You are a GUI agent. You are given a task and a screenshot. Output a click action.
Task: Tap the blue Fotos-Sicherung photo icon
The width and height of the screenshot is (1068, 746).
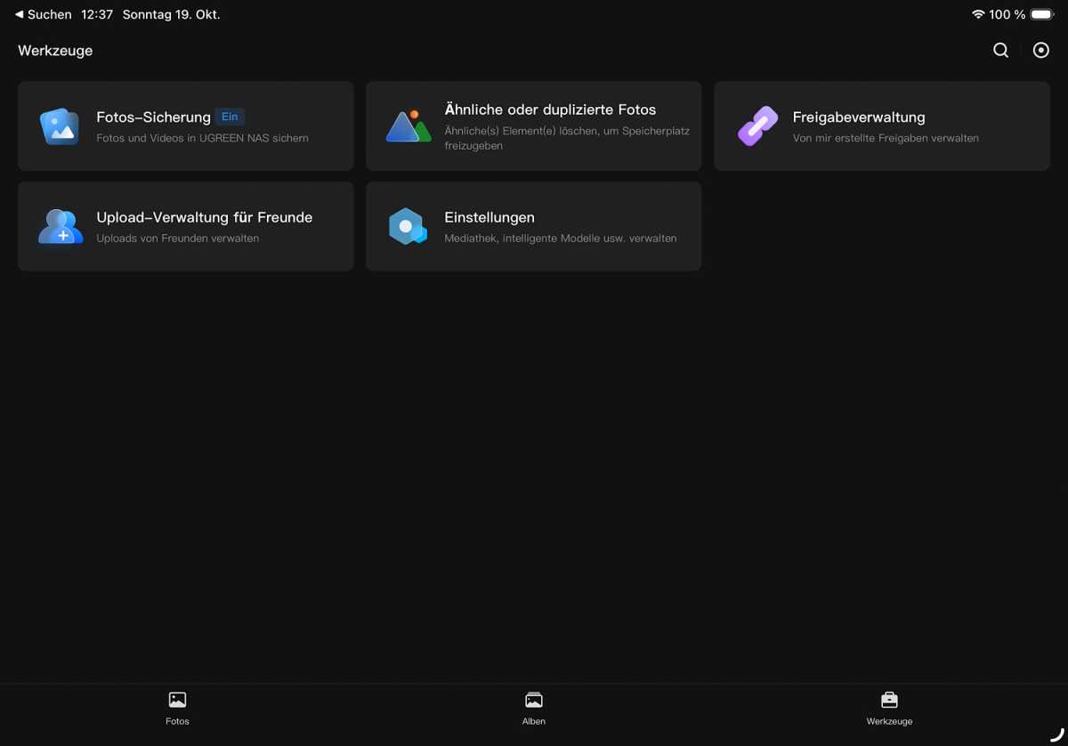pyautogui.click(x=60, y=126)
